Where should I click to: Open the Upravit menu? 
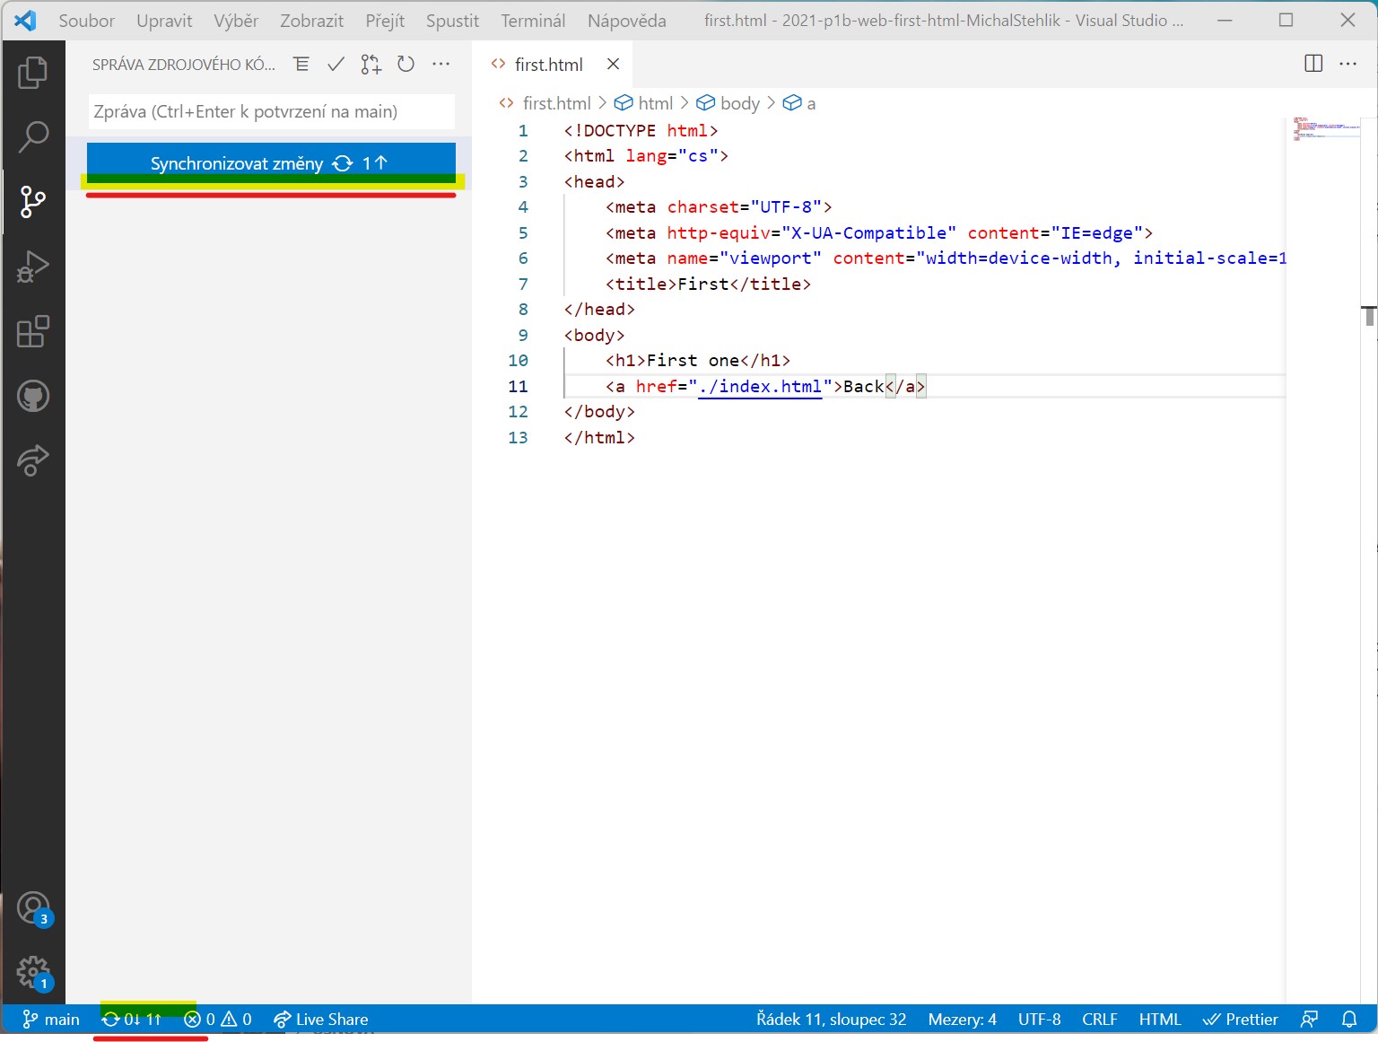(x=164, y=21)
